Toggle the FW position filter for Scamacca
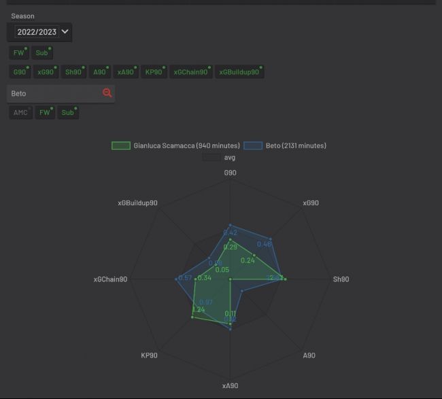 (19, 53)
